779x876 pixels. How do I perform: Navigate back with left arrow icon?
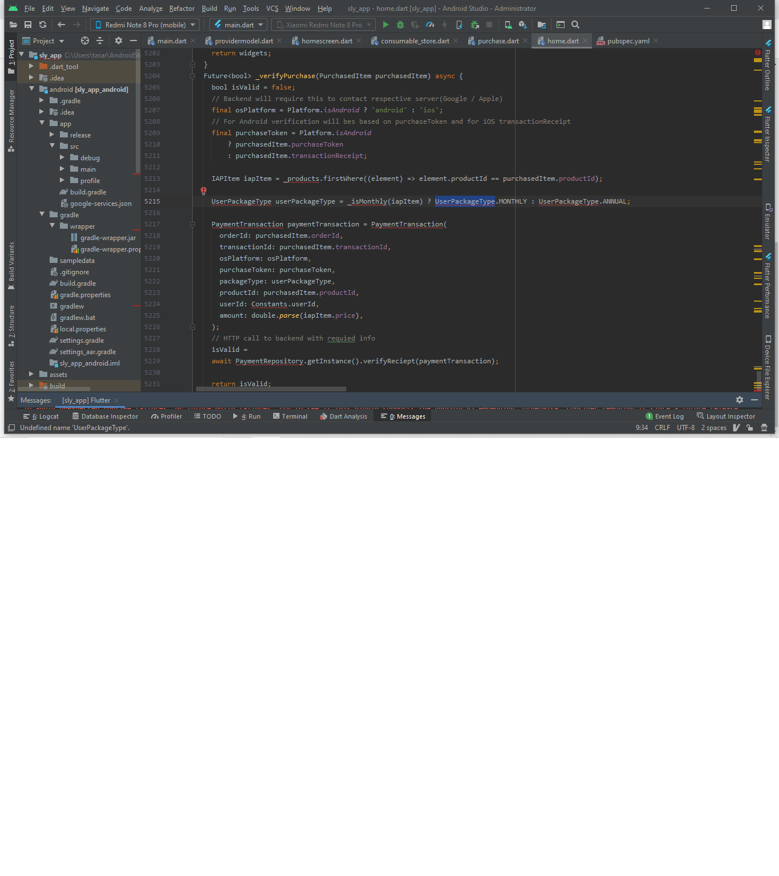[x=62, y=25]
